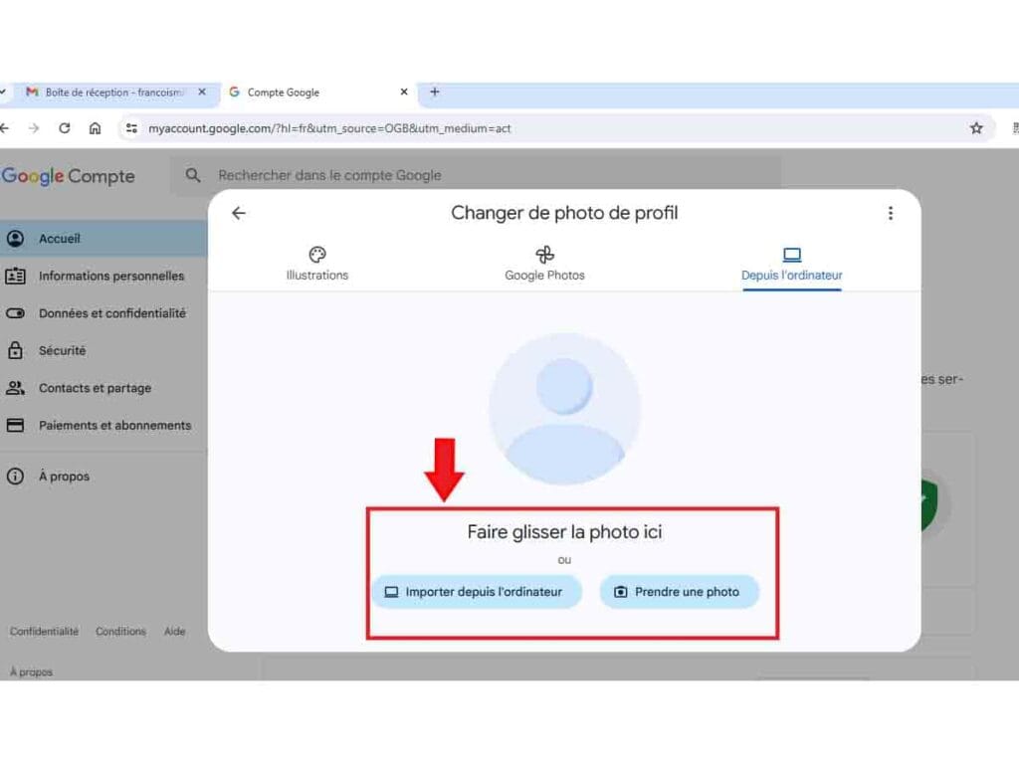1019x764 pixels.
Task: Switch to Gmail Boîte de réception tab
Action: [109, 93]
